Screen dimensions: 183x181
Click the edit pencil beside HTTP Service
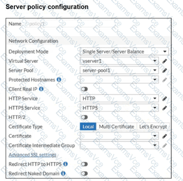pyautogui.click(x=165, y=99)
